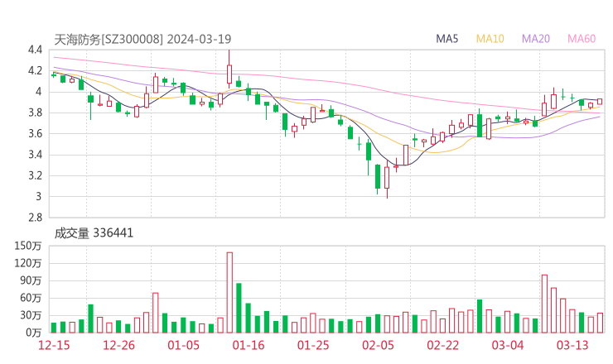This screenshot has width=613, height=364.
Task: Click the 60万 volume axis label
Action: coord(31,298)
